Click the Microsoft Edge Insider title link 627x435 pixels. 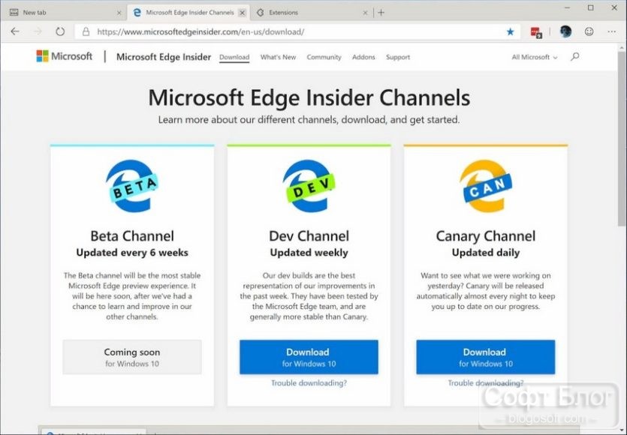click(164, 57)
